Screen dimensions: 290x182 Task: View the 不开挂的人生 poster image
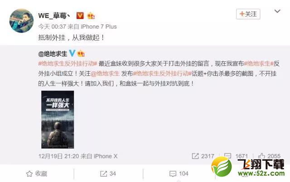coord(58,120)
